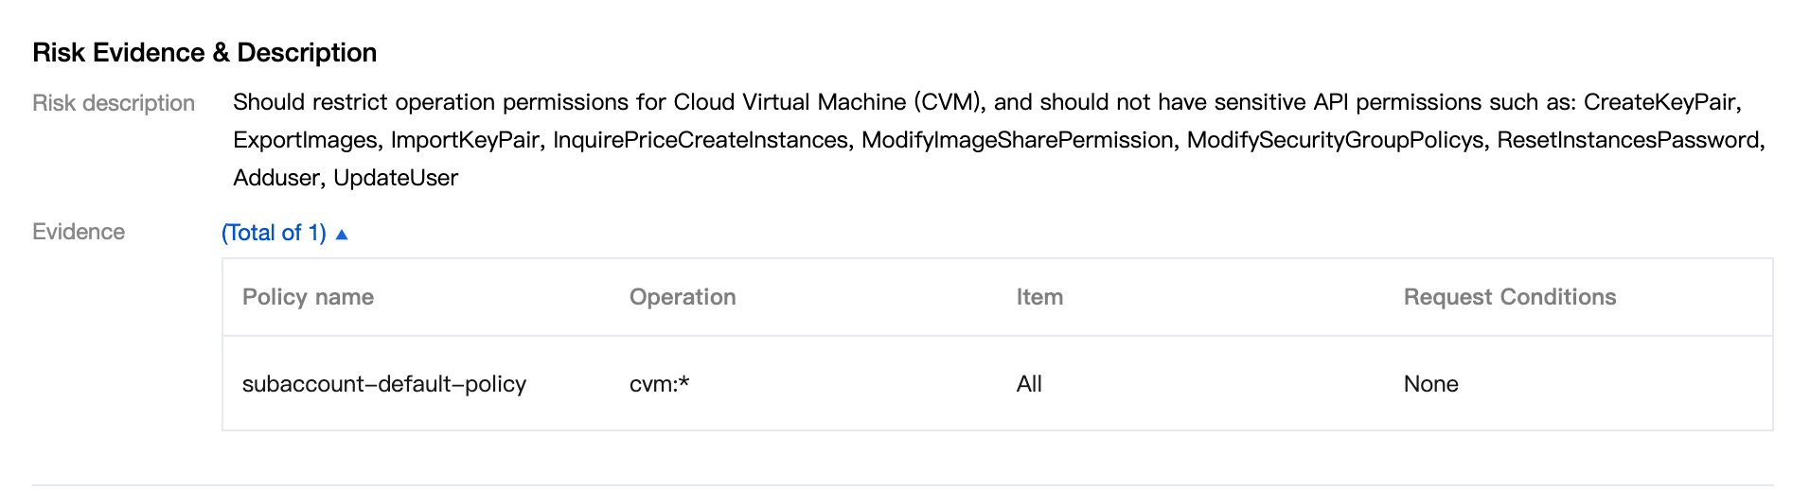Select the "Policy name" column header
Image resolution: width=1810 pixels, height=490 pixels.
click(x=308, y=297)
